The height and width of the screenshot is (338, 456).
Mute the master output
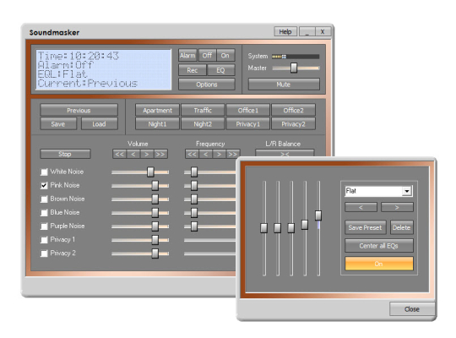click(284, 84)
